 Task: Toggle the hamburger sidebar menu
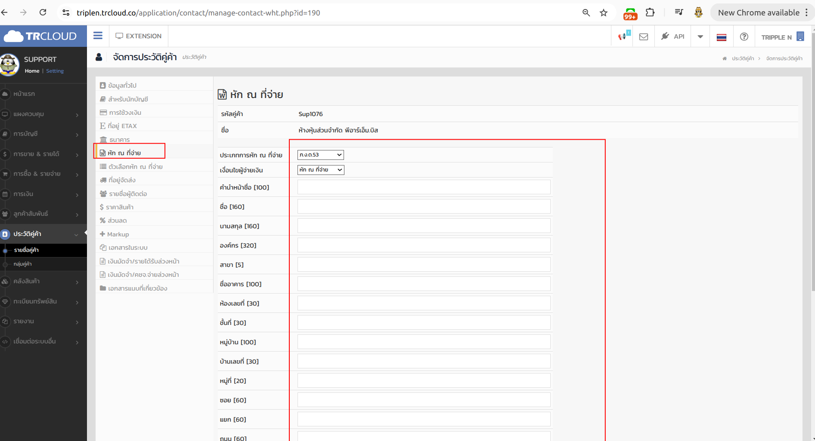98,36
